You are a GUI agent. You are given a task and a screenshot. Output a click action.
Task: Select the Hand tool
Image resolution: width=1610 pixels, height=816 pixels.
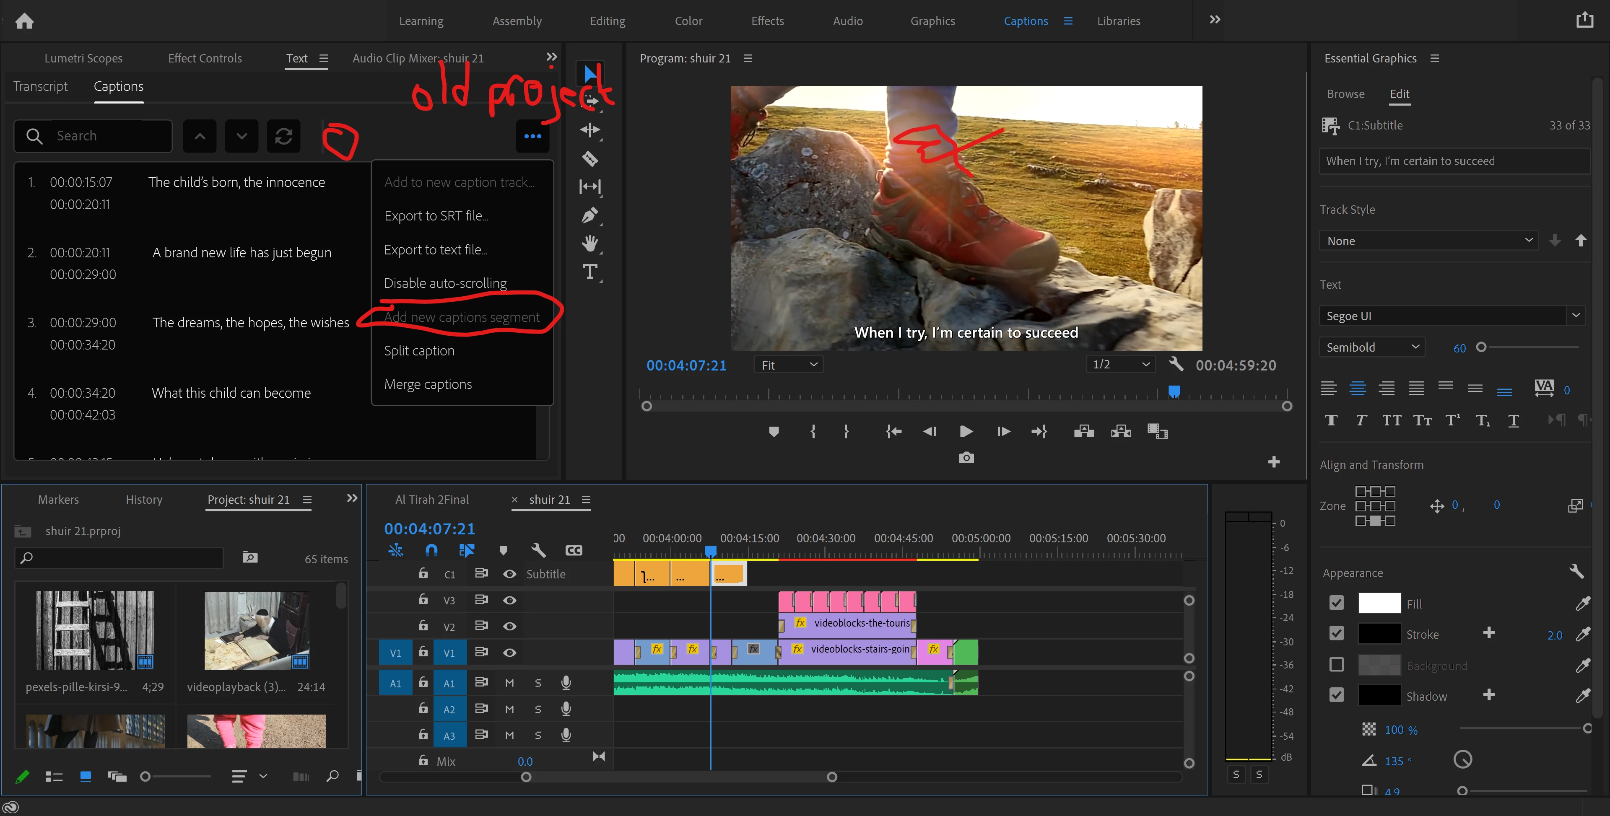pos(589,244)
